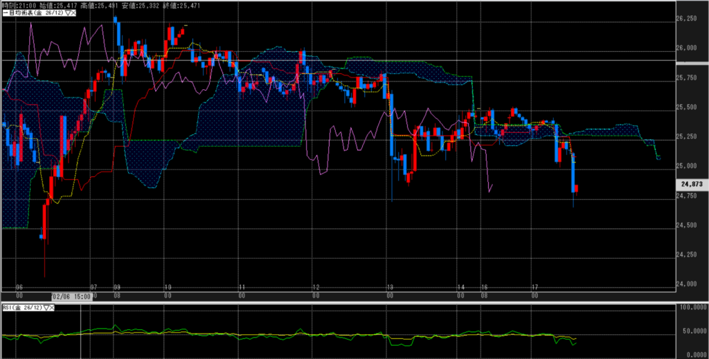Select the date 13 marker on time axis
This screenshot has height=359, width=709.
pyautogui.click(x=391, y=286)
